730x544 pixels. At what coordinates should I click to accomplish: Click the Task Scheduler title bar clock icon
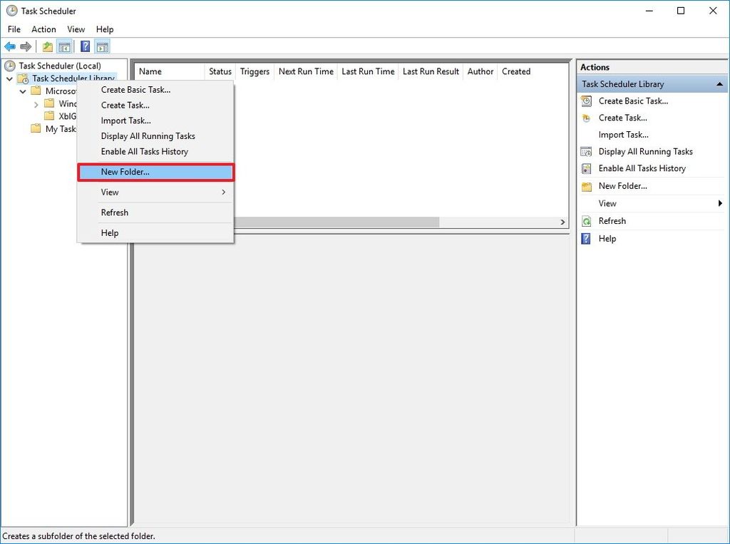pos(11,11)
